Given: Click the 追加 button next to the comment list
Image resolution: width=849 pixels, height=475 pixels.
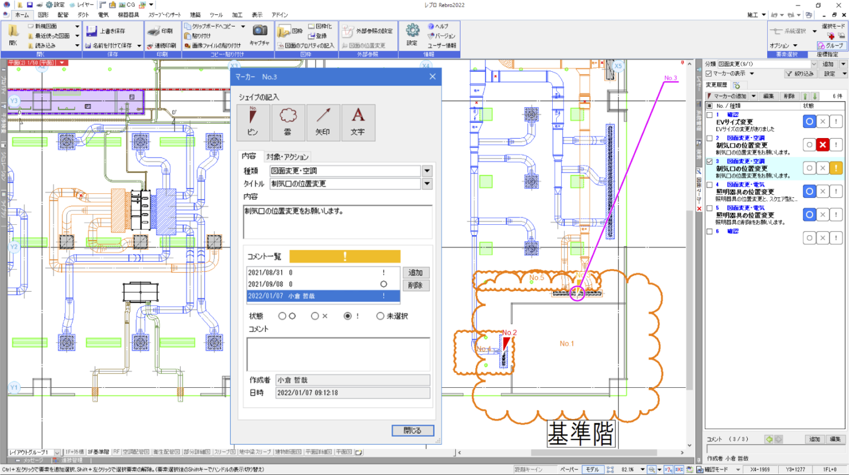Looking at the screenshot, I should point(416,272).
